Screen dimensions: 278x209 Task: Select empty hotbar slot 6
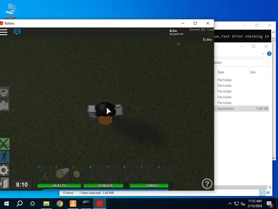[131, 173]
